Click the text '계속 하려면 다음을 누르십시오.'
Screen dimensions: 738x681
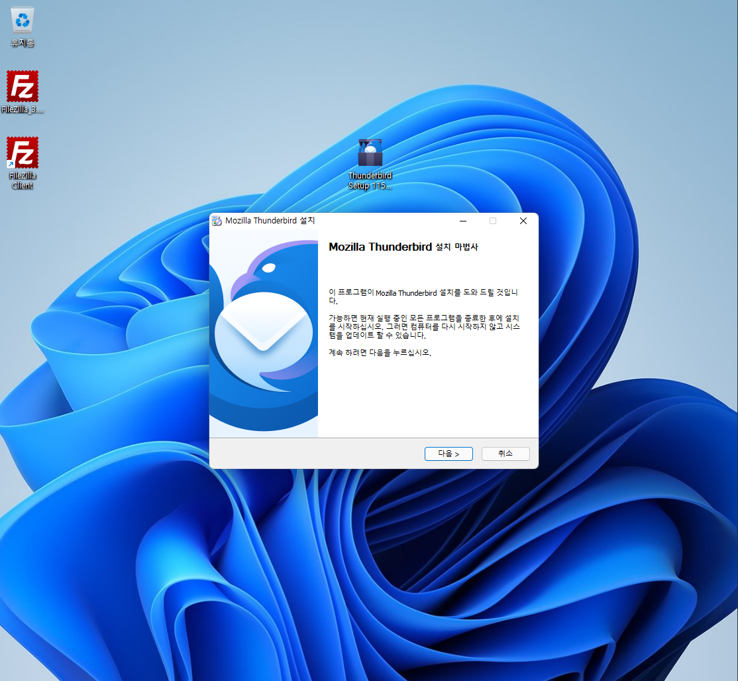pos(380,352)
